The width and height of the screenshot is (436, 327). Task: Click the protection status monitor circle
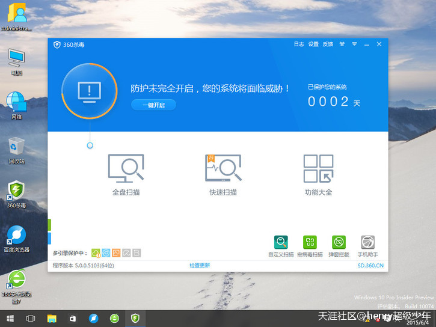89,91
